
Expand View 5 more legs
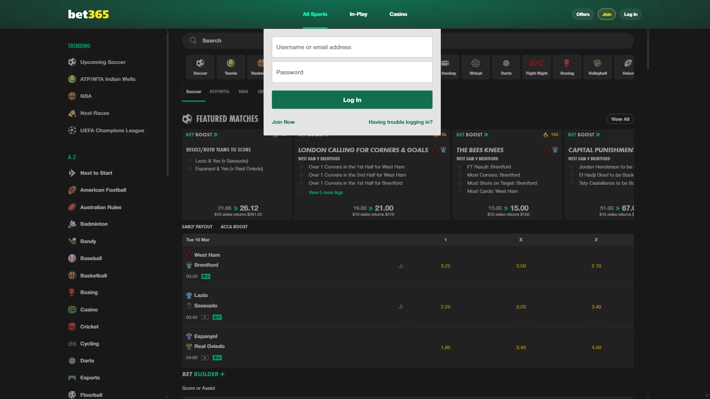coord(325,192)
